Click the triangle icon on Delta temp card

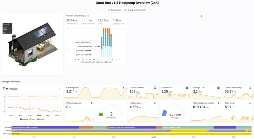click(x=250, y=103)
